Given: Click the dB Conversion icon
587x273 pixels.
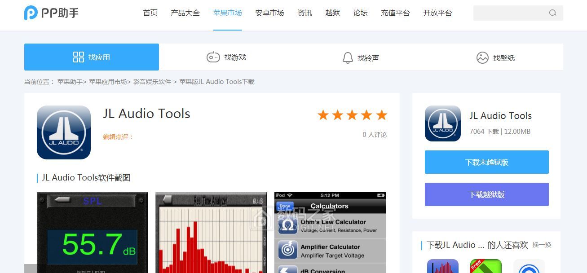Looking at the screenshot, I should tap(287, 269).
